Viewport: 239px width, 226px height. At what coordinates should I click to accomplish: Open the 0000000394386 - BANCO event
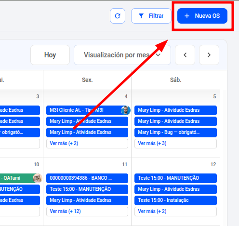(87, 178)
